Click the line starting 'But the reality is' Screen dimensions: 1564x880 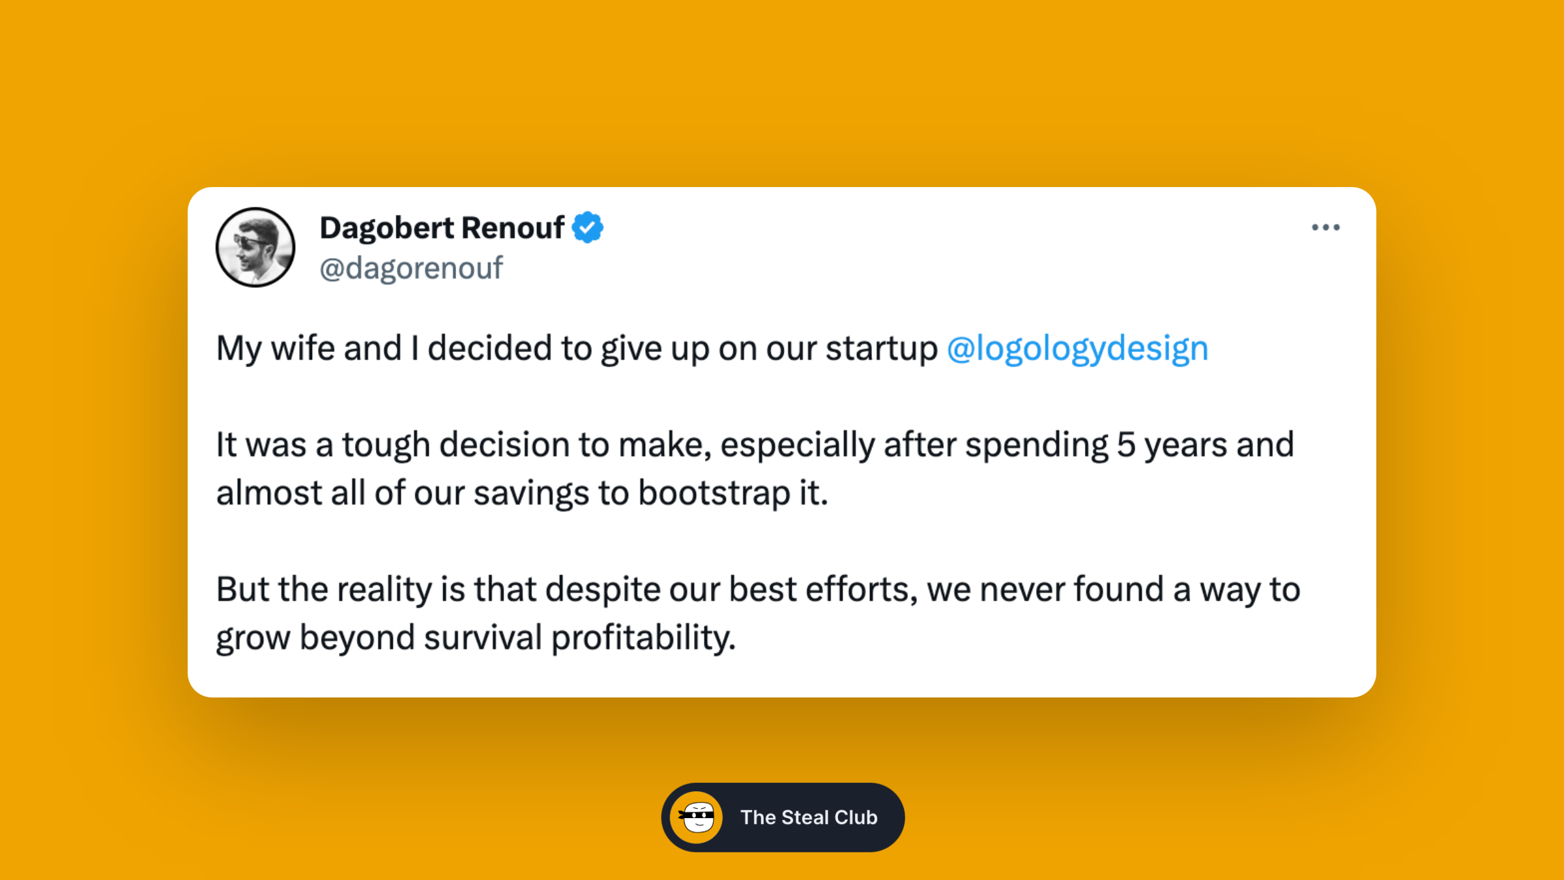pyautogui.click(x=758, y=590)
